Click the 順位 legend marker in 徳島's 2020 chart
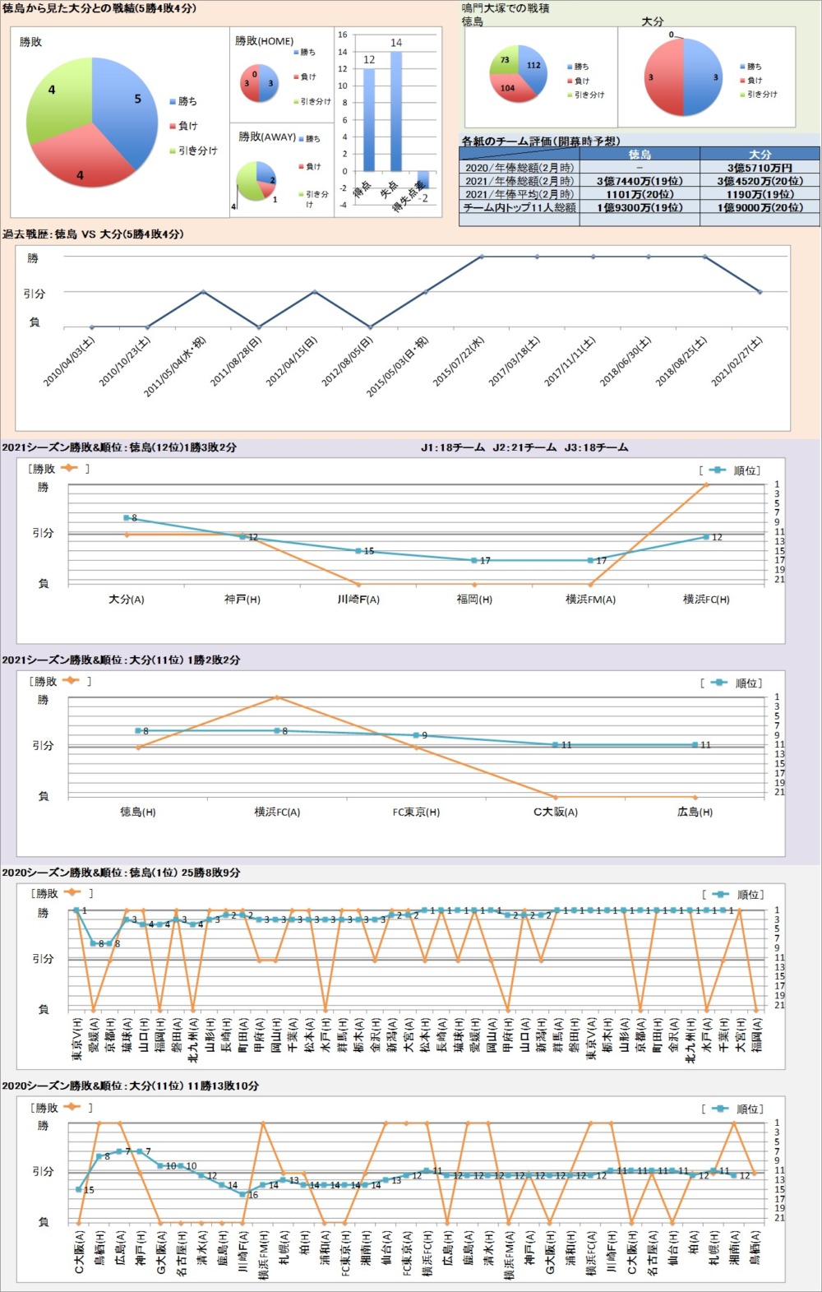Image resolution: width=822 pixels, height=1292 pixels. (x=720, y=894)
